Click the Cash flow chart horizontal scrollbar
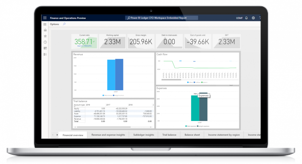Image resolution: width=302 pixels, height=164 pixels. [171, 80]
